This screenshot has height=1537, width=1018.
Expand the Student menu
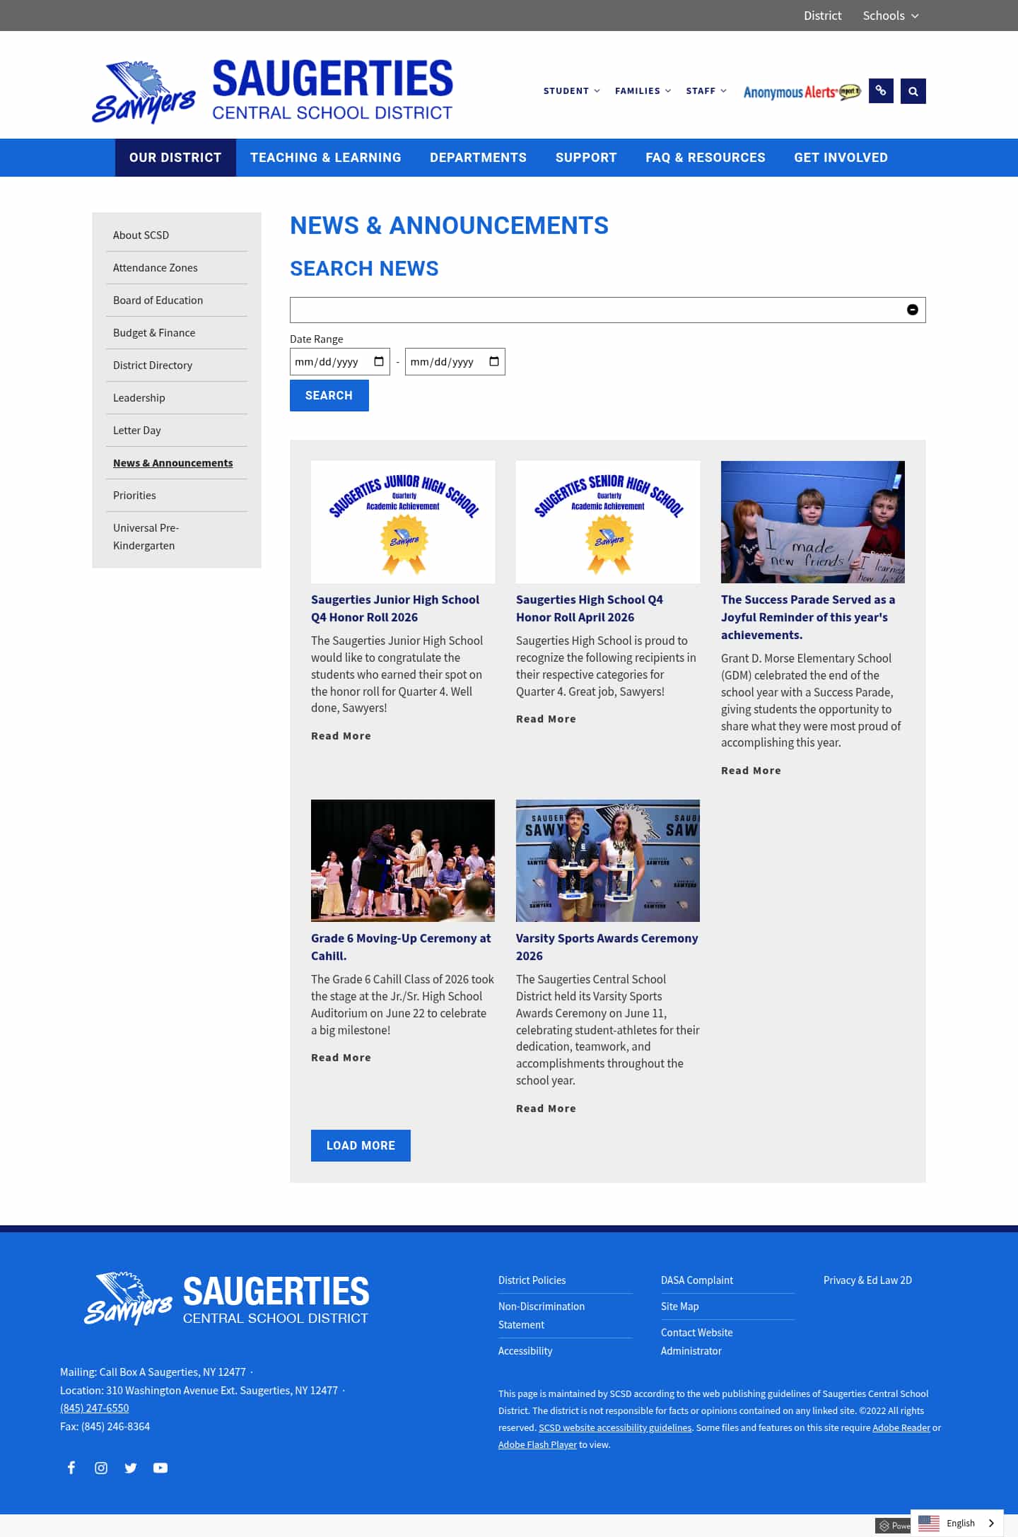[571, 90]
